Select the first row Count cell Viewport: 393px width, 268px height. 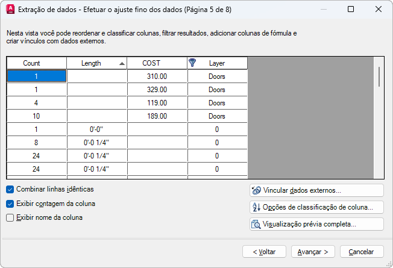[36, 76]
